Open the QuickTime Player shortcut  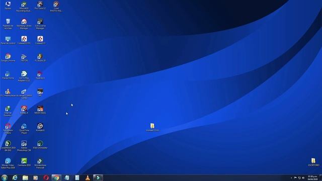point(24,129)
